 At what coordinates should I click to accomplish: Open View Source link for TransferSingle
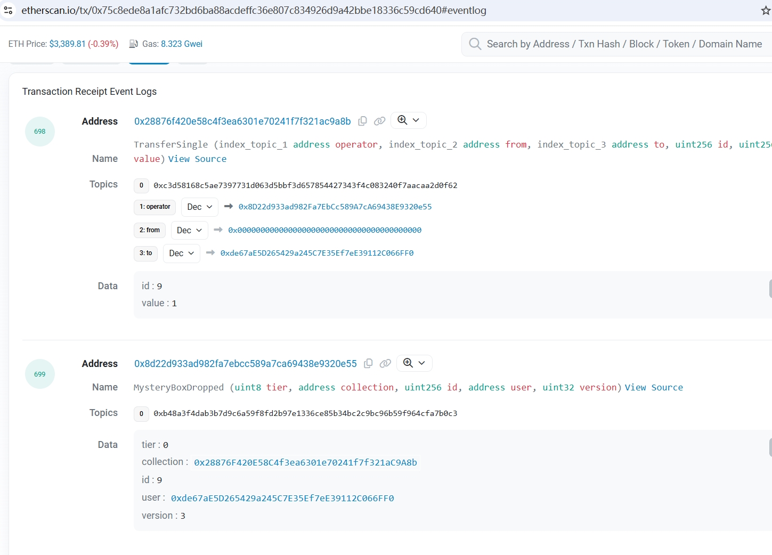(x=197, y=159)
